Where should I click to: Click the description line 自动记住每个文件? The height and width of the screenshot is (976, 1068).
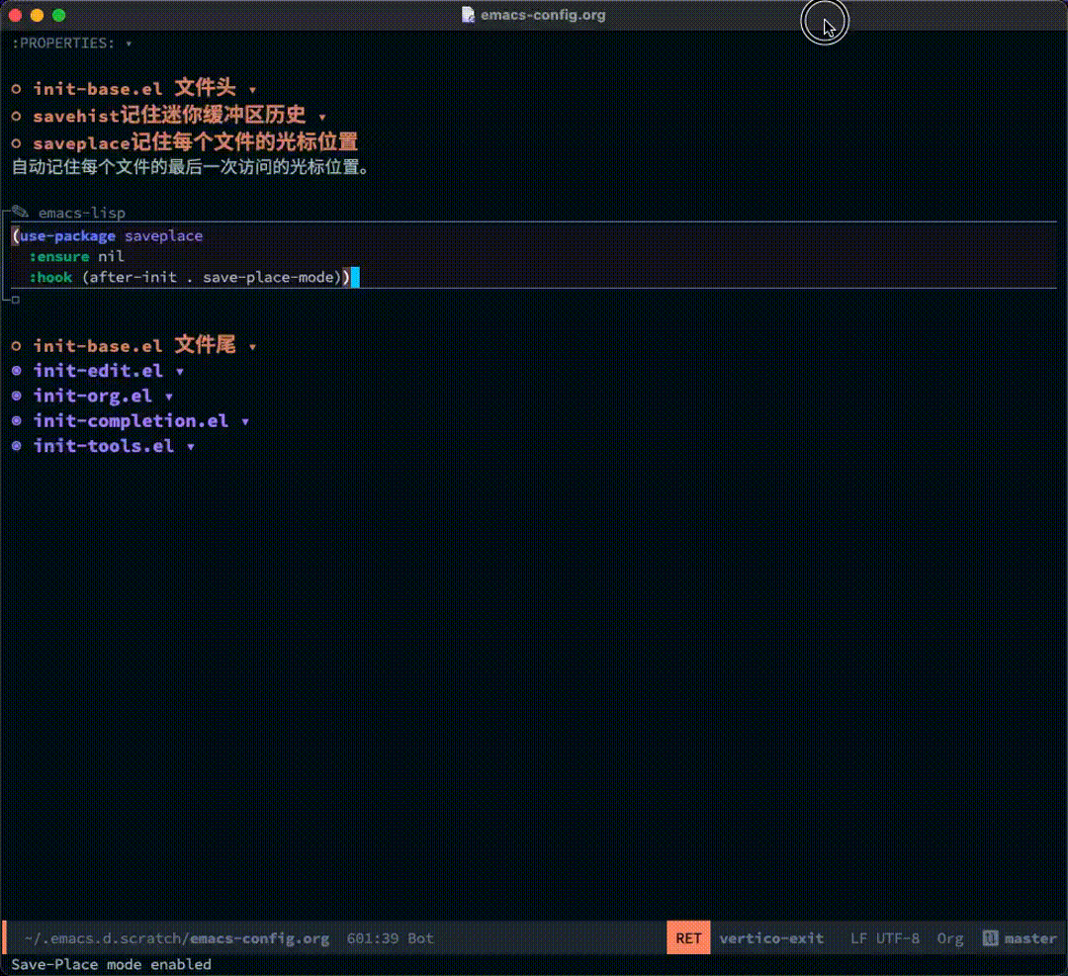192,167
